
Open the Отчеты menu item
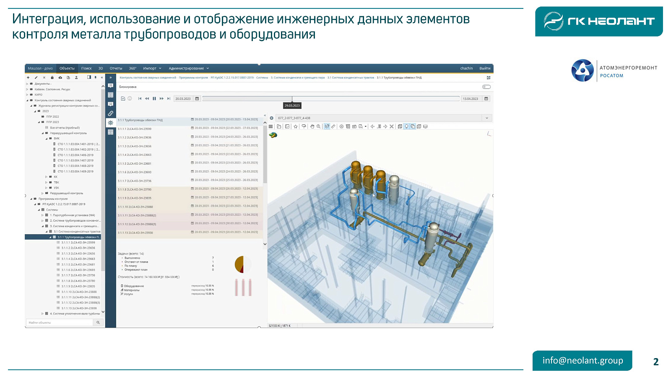coord(116,68)
